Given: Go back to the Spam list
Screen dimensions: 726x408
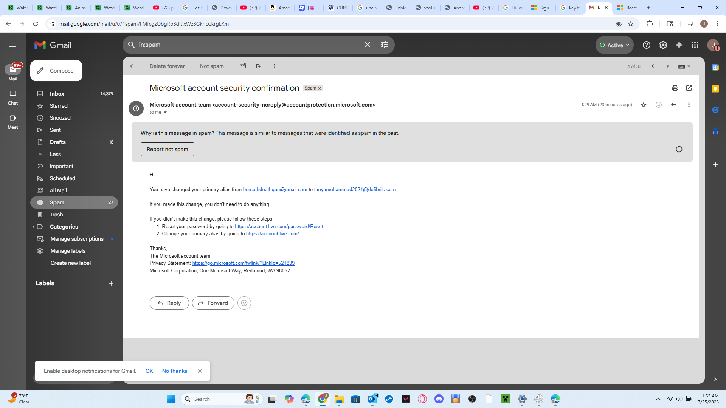Looking at the screenshot, I should pyautogui.click(x=132, y=66).
